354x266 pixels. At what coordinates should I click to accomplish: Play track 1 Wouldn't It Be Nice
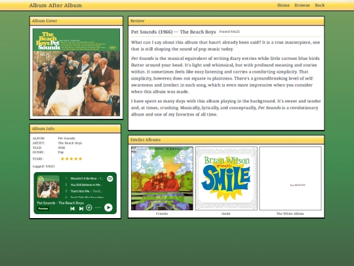tap(85, 179)
